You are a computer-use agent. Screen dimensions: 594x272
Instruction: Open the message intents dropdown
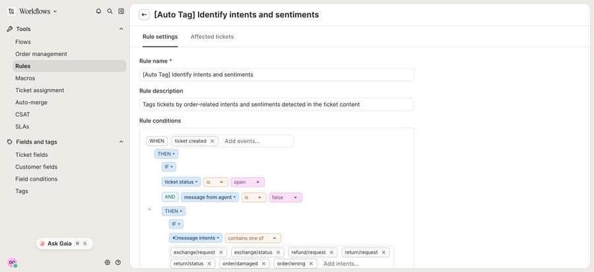tap(195, 238)
